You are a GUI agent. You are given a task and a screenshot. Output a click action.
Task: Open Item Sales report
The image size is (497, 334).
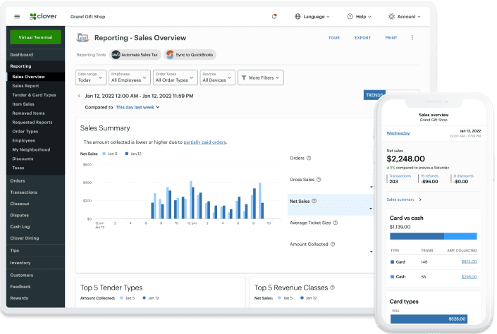coord(35,104)
